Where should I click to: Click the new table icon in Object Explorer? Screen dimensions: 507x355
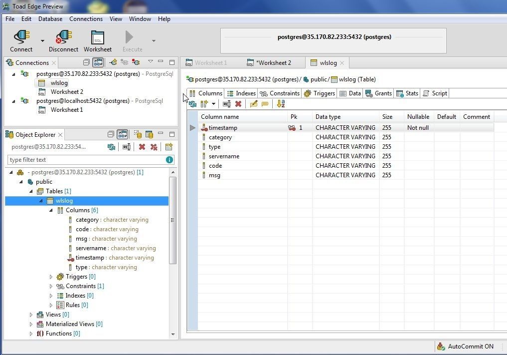click(x=169, y=147)
